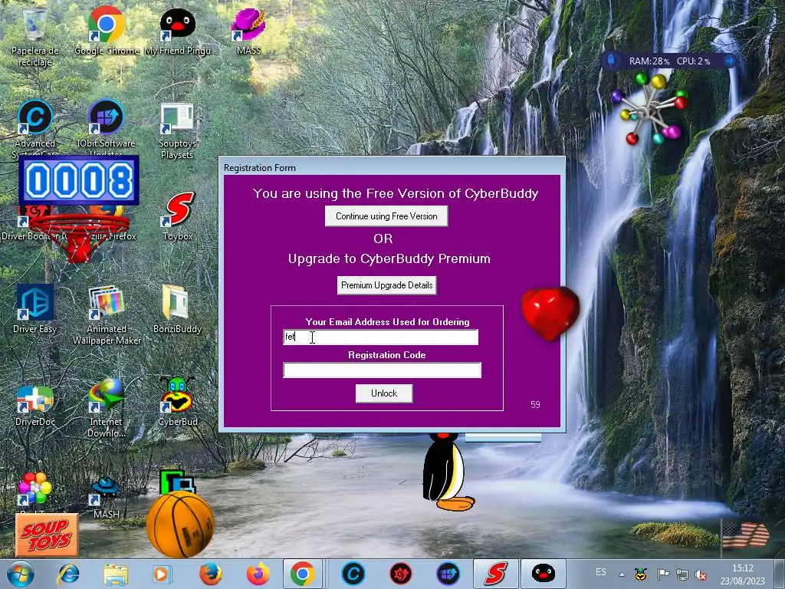Select the Driver Easy desktop icon

(x=34, y=309)
